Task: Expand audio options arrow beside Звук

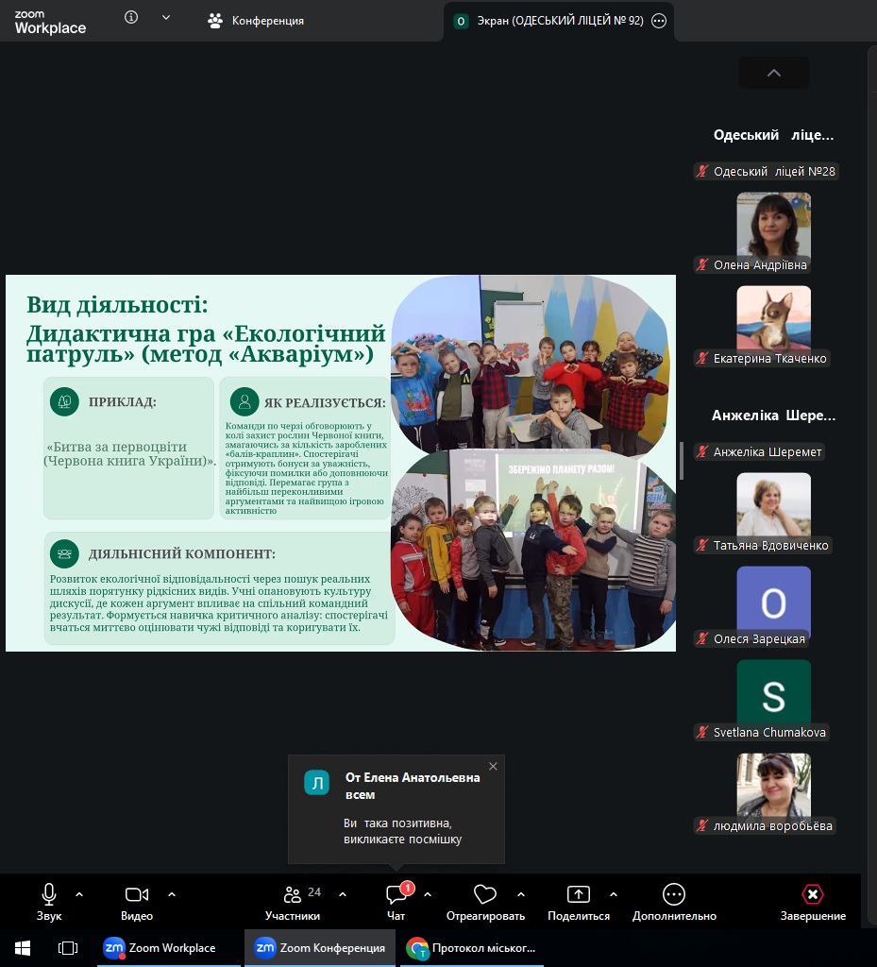Action: [79, 894]
